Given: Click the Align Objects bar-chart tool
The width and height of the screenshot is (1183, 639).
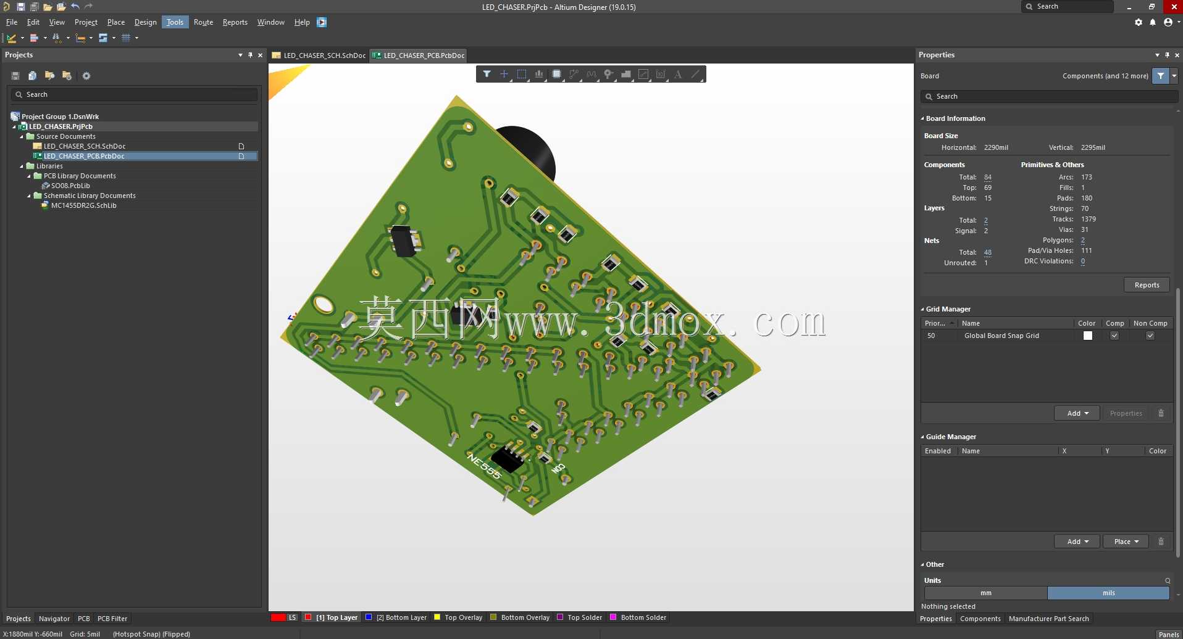Looking at the screenshot, I should [x=539, y=74].
